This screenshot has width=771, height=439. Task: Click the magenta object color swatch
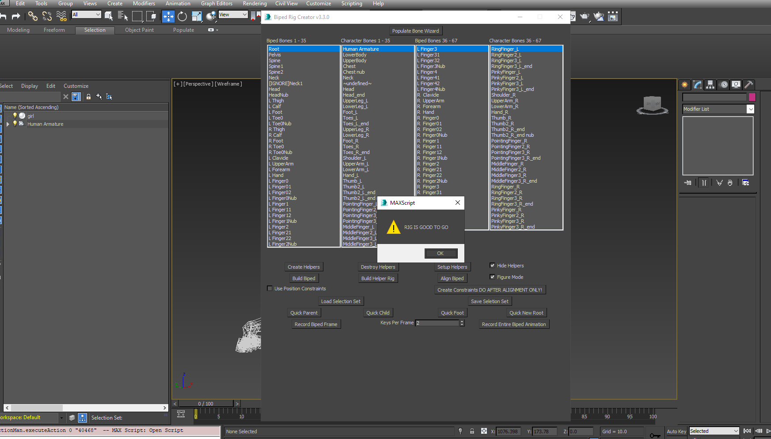752,97
